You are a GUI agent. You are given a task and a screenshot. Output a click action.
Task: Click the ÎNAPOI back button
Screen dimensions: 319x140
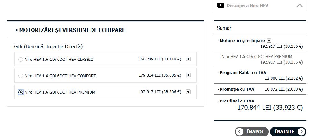coord(252,132)
